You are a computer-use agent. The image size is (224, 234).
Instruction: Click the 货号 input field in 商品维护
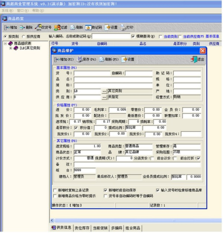[92, 73]
